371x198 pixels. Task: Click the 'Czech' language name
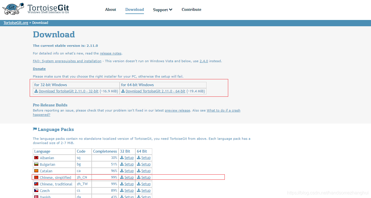click(x=45, y=191)
